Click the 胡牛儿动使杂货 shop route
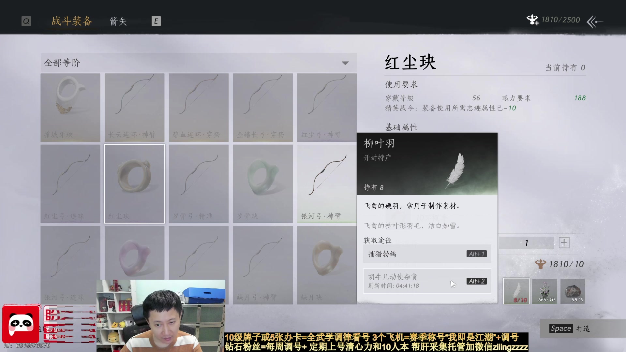This screenshot has width=626, height=352. [427, 281]
